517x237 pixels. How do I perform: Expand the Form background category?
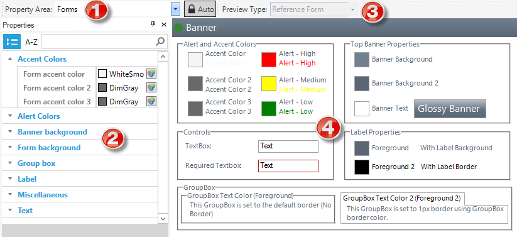click(10, 148)
